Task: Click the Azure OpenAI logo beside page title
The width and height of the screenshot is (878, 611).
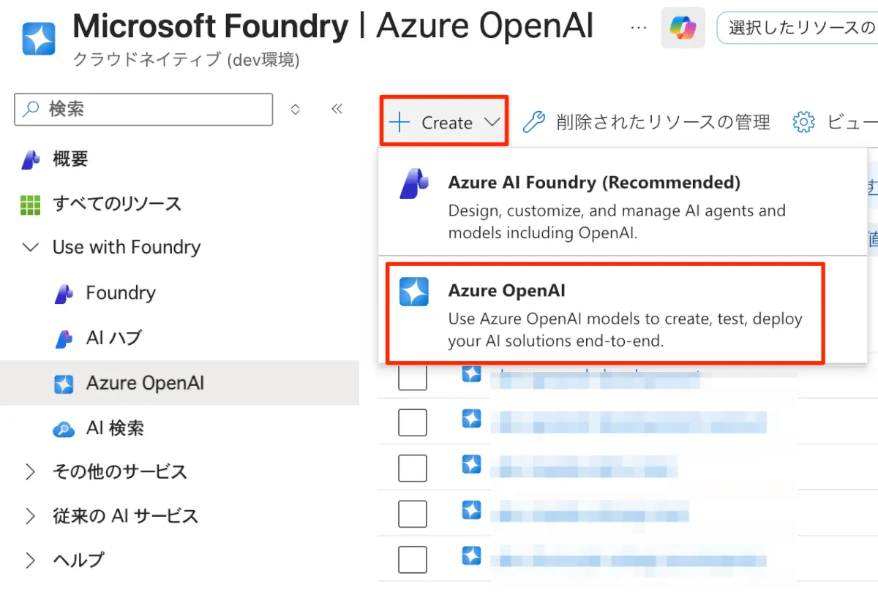Action: (x=39, y=38)
